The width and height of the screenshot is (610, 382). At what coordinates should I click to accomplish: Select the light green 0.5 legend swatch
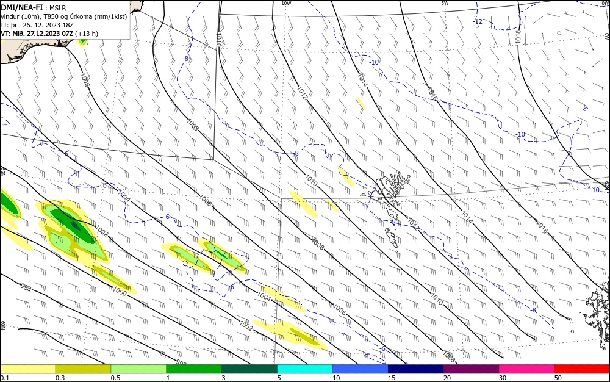click(138, 369)
